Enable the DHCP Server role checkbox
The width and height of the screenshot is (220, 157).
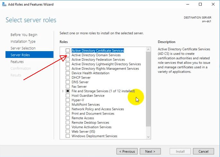[x=68, y=78]
